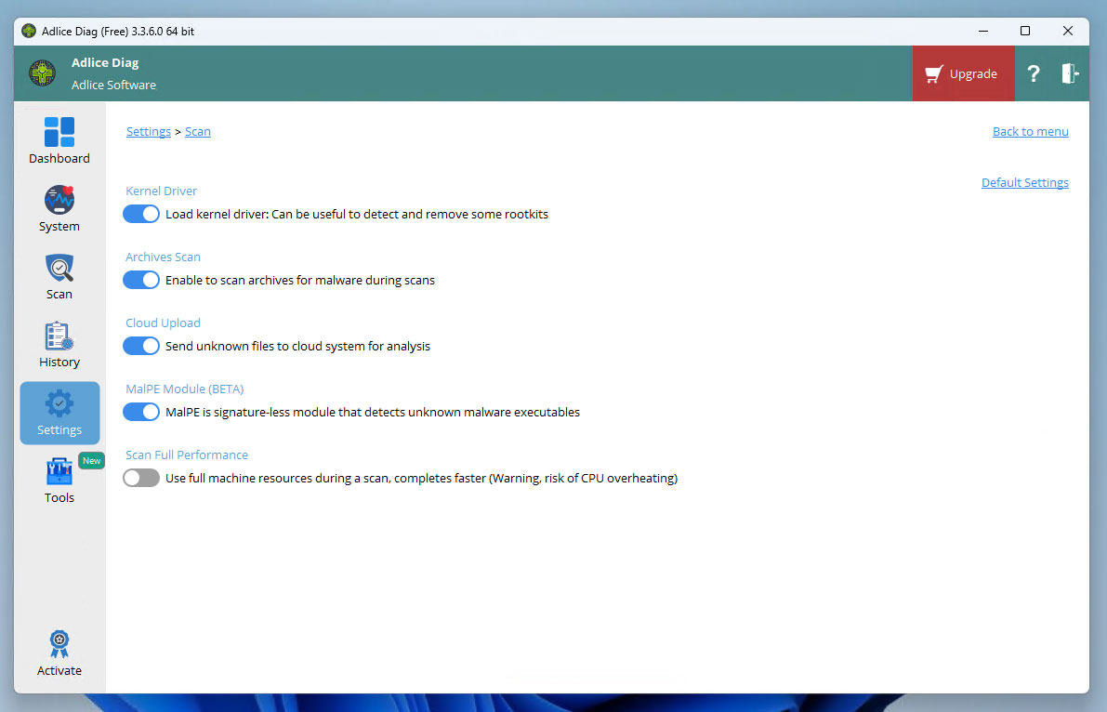Click the red Upgrade button
This screenshot has height=712, width=1107.
(962, 74)
